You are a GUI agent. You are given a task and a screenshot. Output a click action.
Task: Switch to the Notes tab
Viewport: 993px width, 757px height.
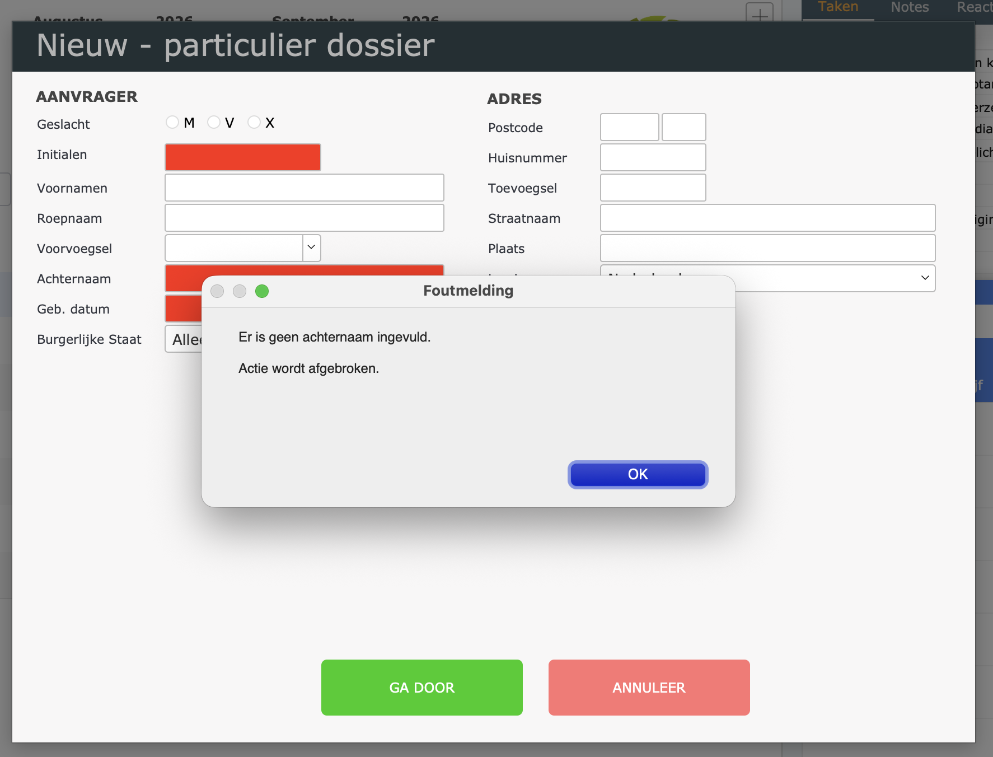pyautogui.click(x=910, y=7)
